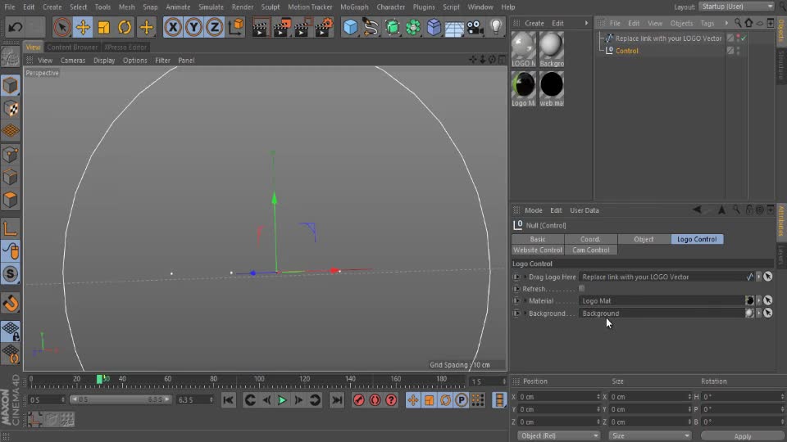This screenshot has width=787, height=442.
Task: Toggle the X axis lock
Action: [173, 26]
